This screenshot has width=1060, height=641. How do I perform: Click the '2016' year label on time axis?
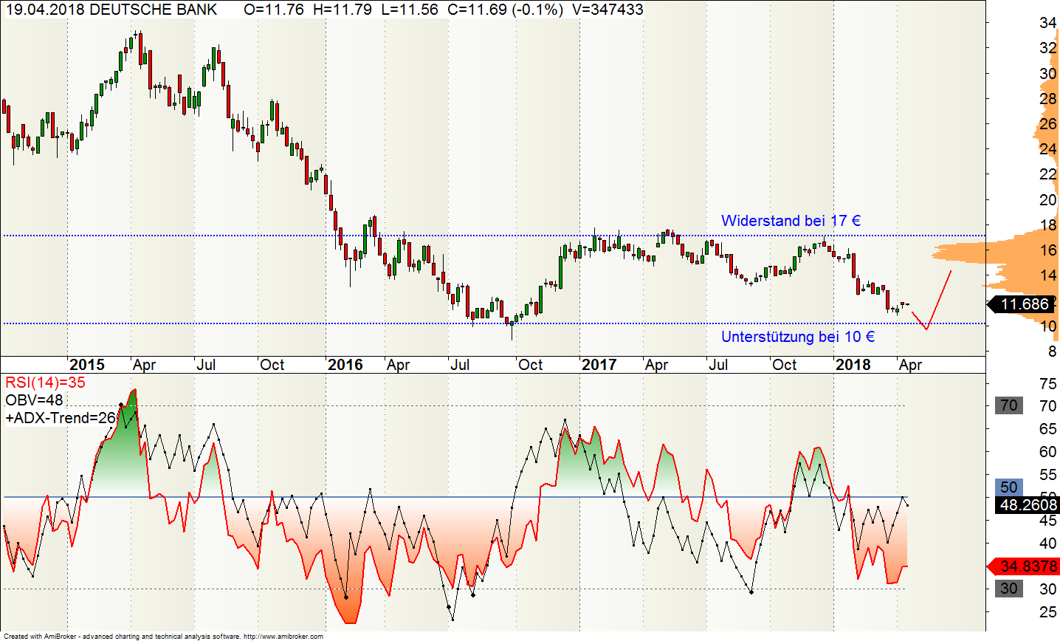tap(345, 365)
